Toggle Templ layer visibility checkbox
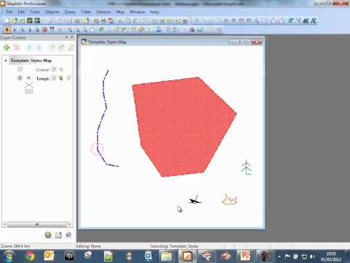 20,78
